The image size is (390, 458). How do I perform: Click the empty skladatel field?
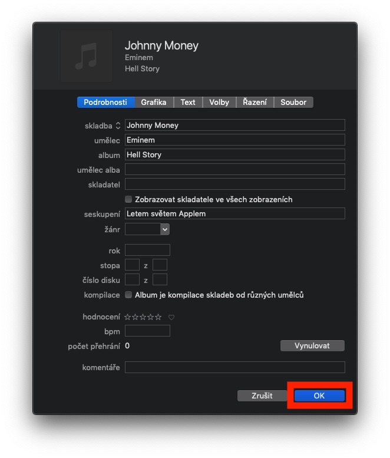[235, 184]
